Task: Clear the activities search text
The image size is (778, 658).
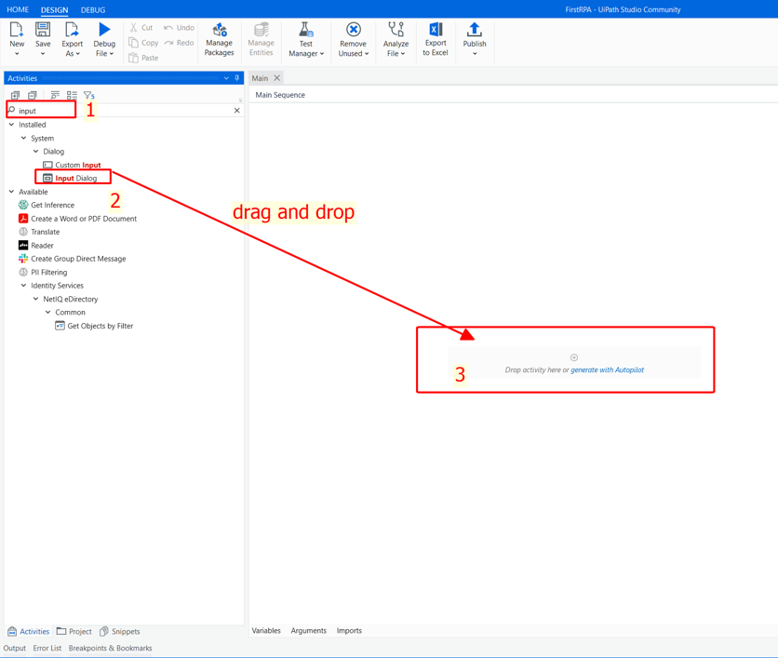Action: coord(236,110)
